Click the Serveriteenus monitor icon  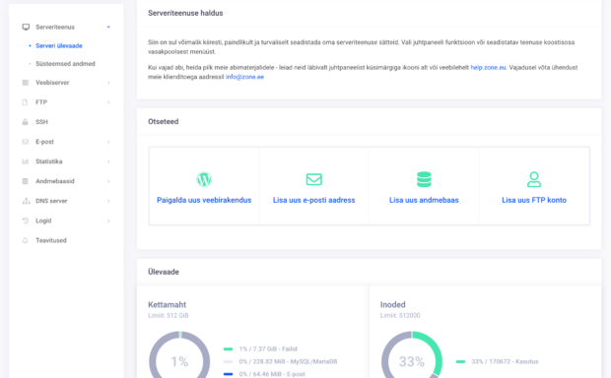pyautogui.click(x=26, y=27)
